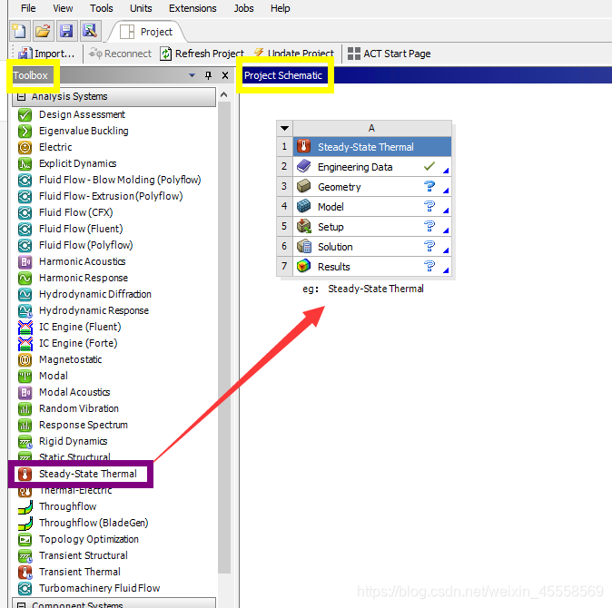Click Reconnect button
612x608 pixels.
pos(120,54)
